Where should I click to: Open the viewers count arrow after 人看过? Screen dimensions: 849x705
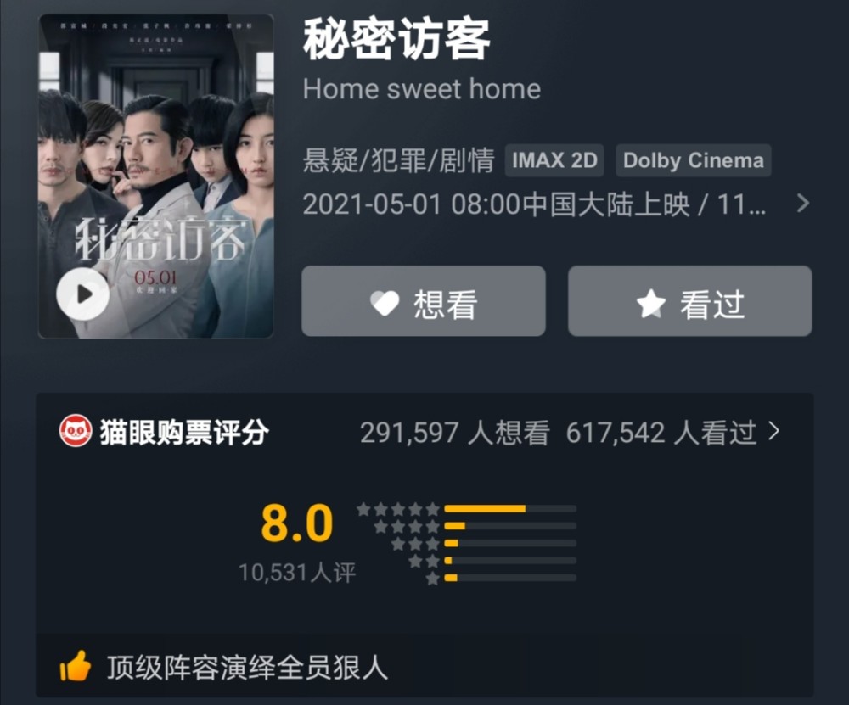click(774, 431)
